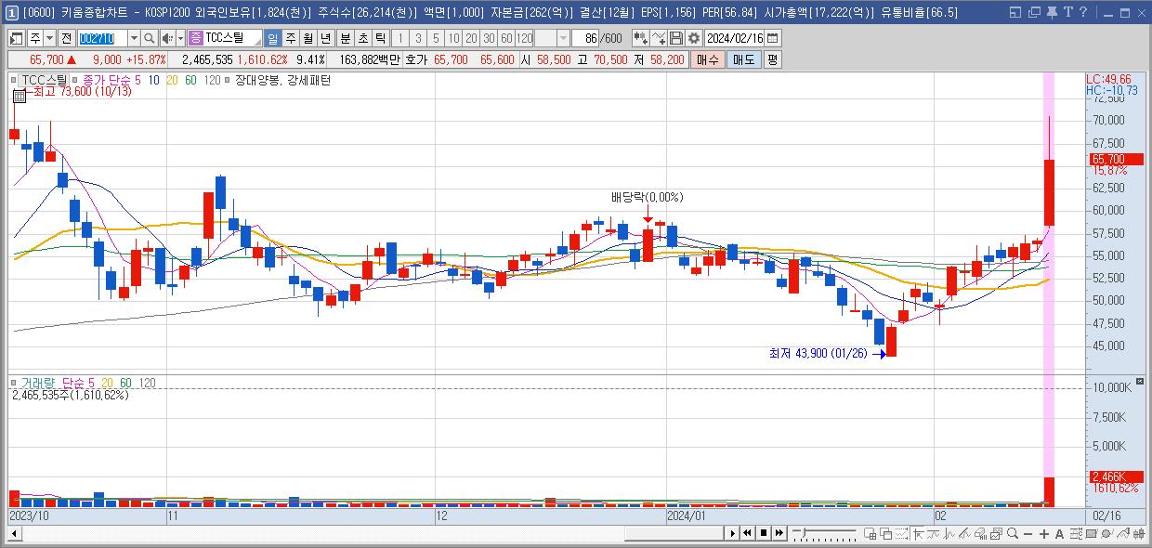1152x548 pixels.
Task: Click the candlestick icon at bottom right
Action: click(x=1140, y=534)
